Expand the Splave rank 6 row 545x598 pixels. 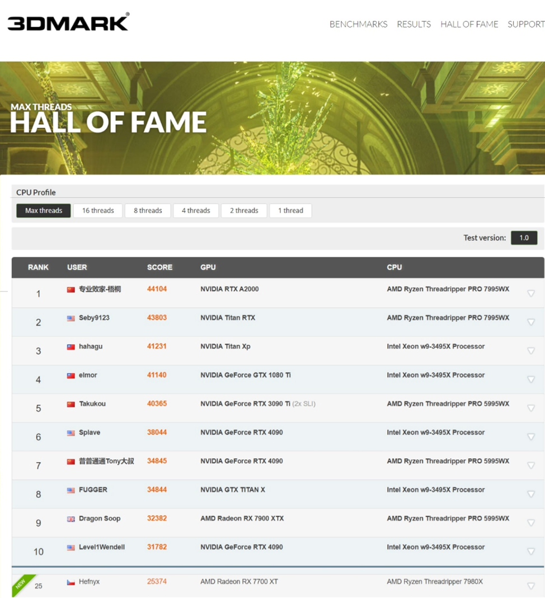point(531,436)
